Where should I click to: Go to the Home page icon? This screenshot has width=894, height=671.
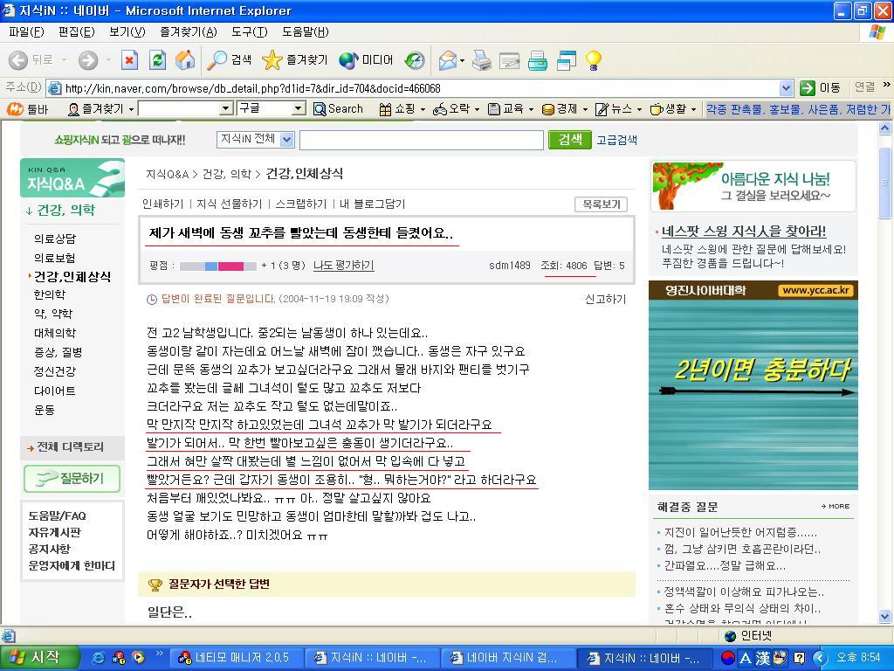(184, 60)
